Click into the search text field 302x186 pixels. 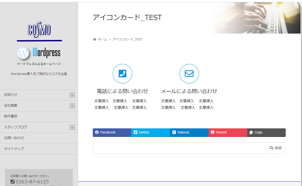pos(179,148)
